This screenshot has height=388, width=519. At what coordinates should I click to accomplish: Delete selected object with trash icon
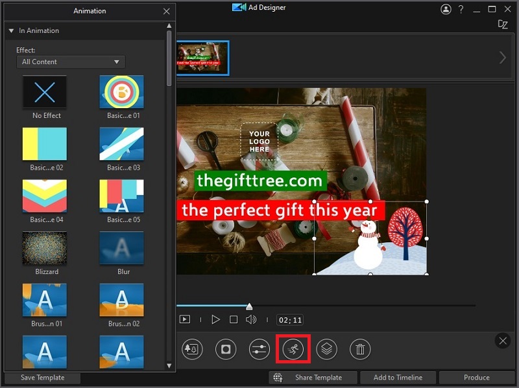(x=360, y=349)
